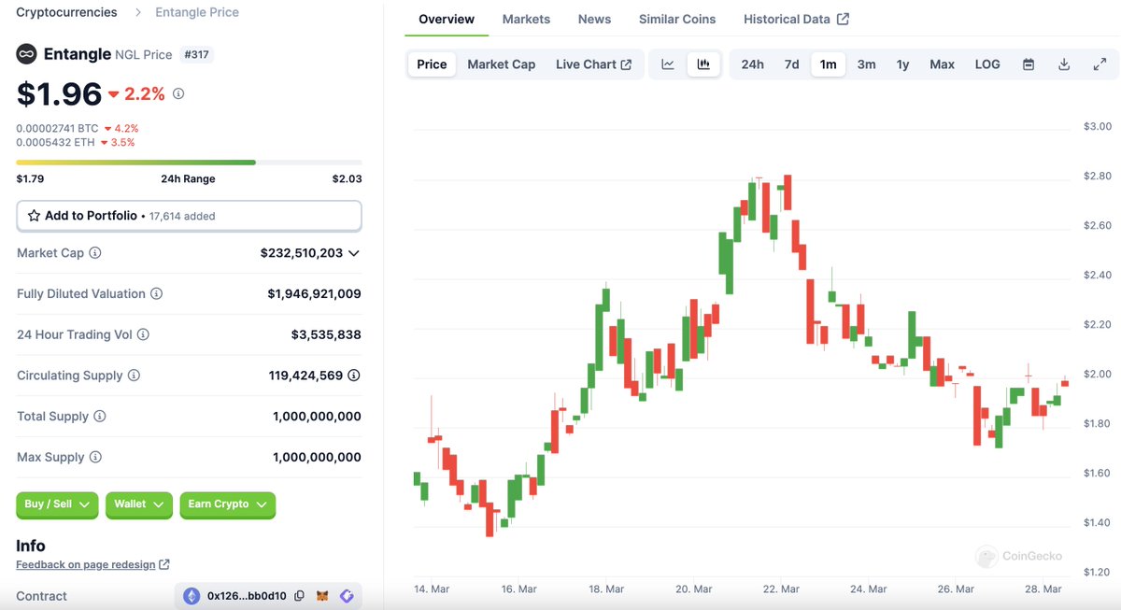Open the Similar Coins tab
This screenshot has width=1121, height=610.
pos(677,19)
